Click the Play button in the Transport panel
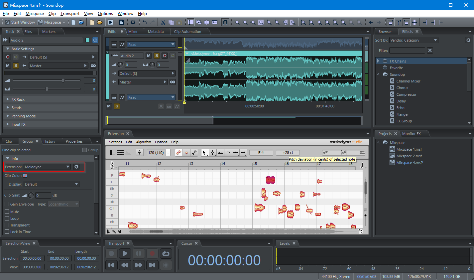This screenshot has height=280, width=474. [x=125, y=253]
